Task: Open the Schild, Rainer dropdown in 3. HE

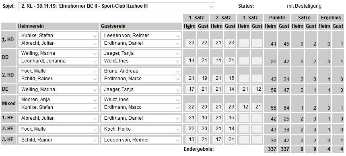Action: click(58, 140)
